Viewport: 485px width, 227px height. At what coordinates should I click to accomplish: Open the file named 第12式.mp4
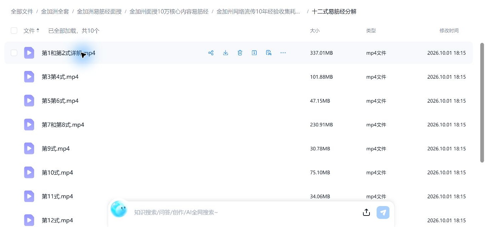[x=57, y=221]
